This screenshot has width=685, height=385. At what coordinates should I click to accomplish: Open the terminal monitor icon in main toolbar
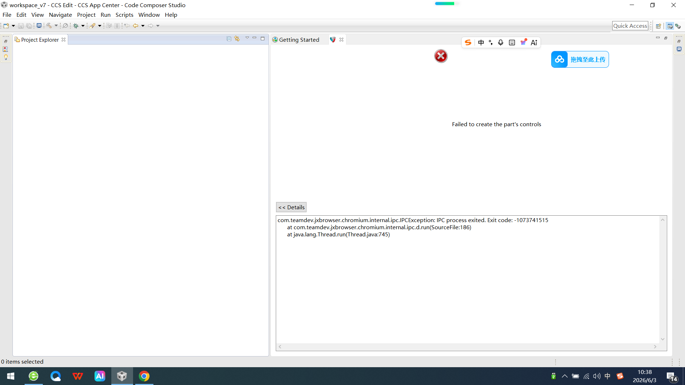pos(39,26)
